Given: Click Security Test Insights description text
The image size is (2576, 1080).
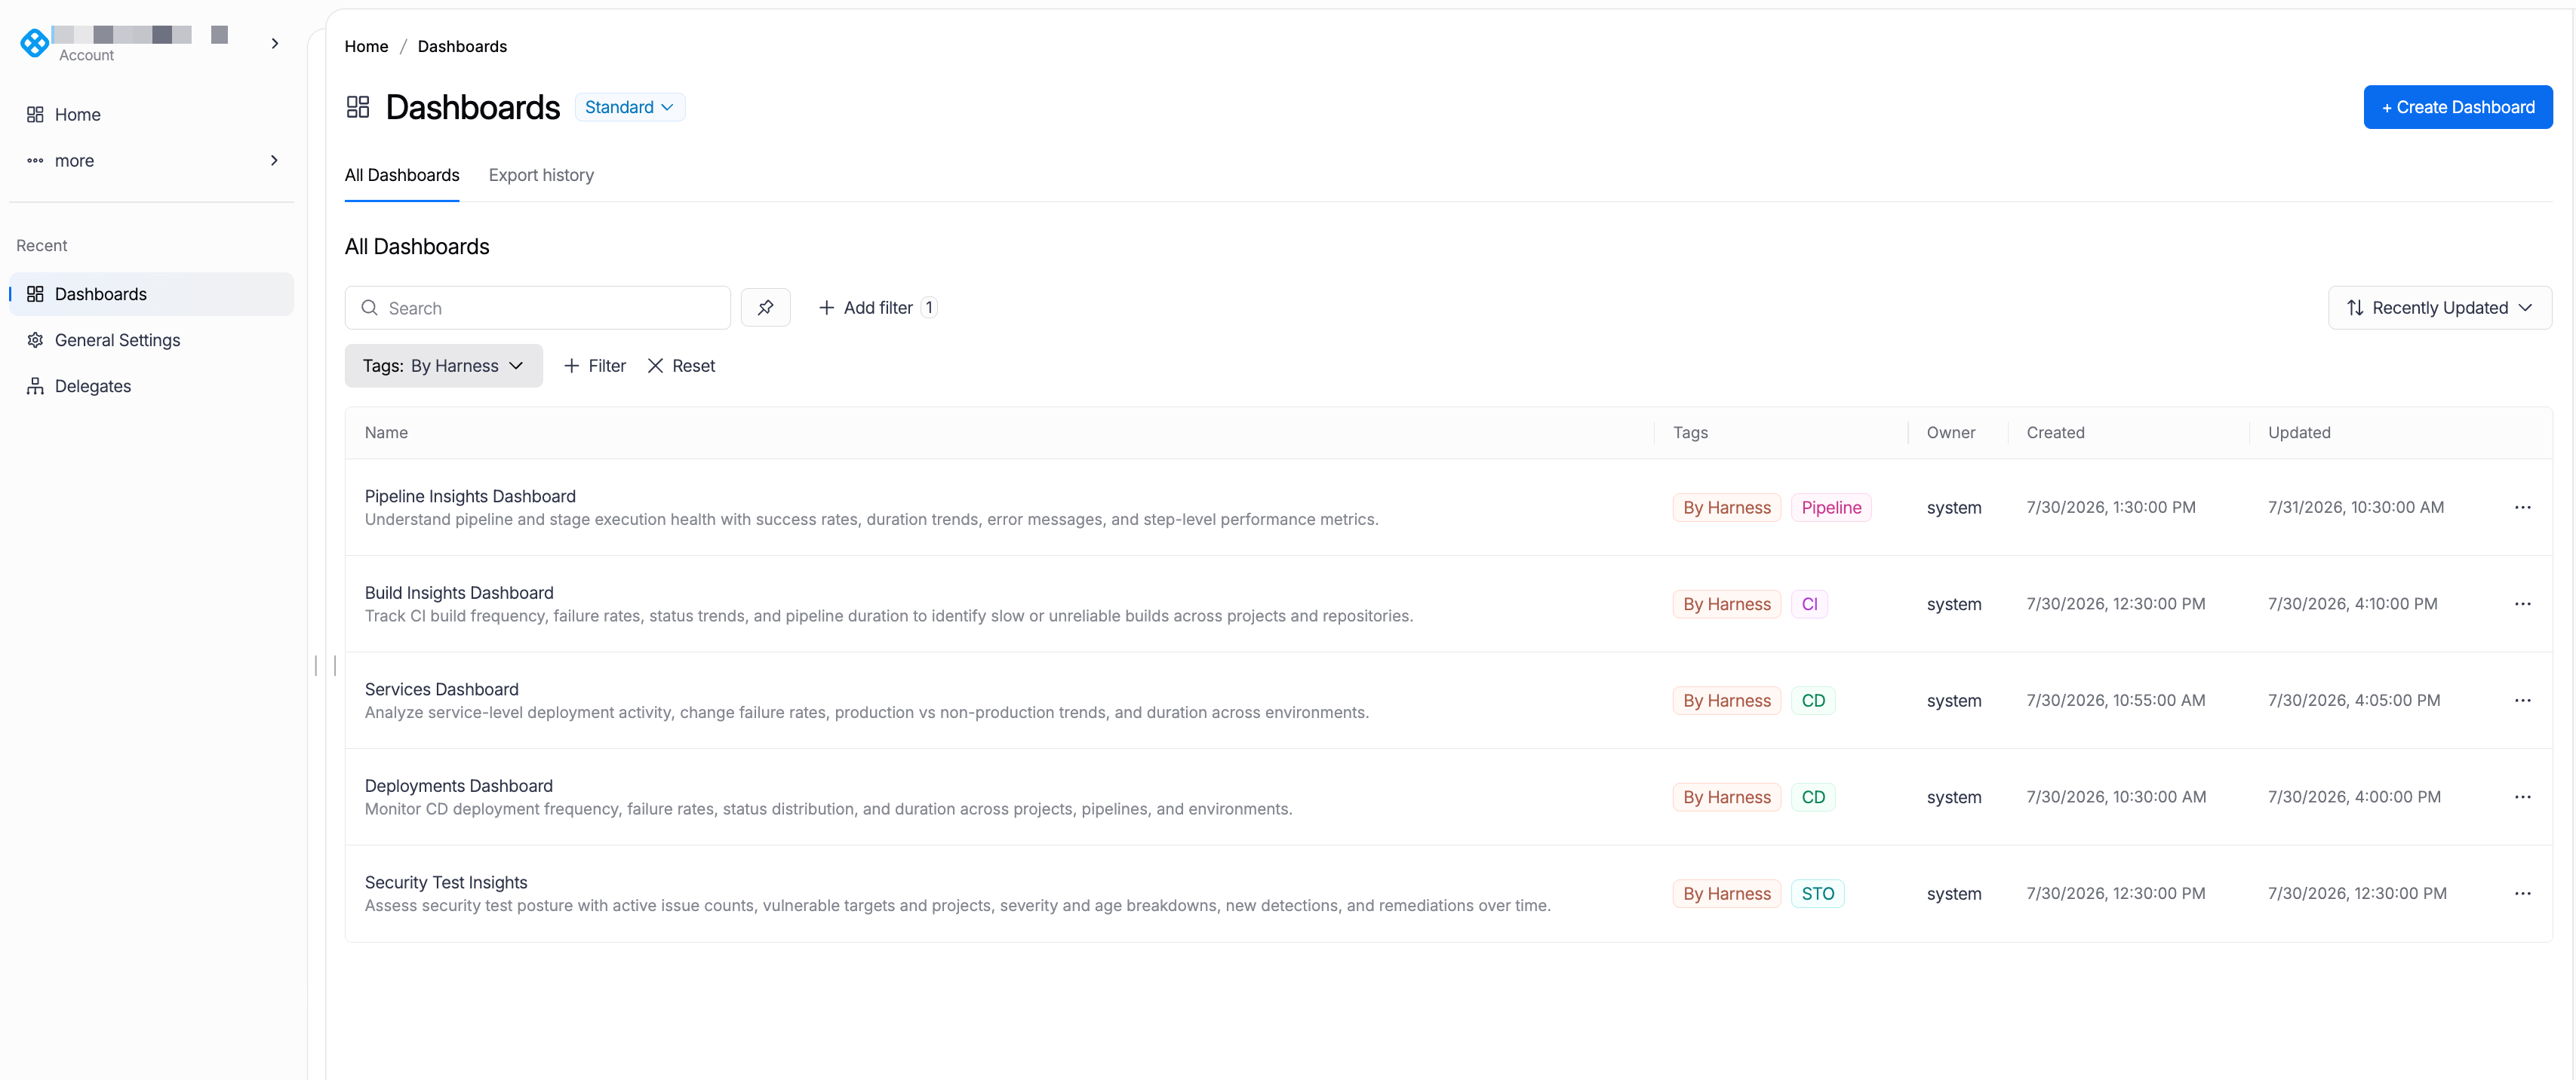Looking at the screenshot, I should click(x=958, y=905).
